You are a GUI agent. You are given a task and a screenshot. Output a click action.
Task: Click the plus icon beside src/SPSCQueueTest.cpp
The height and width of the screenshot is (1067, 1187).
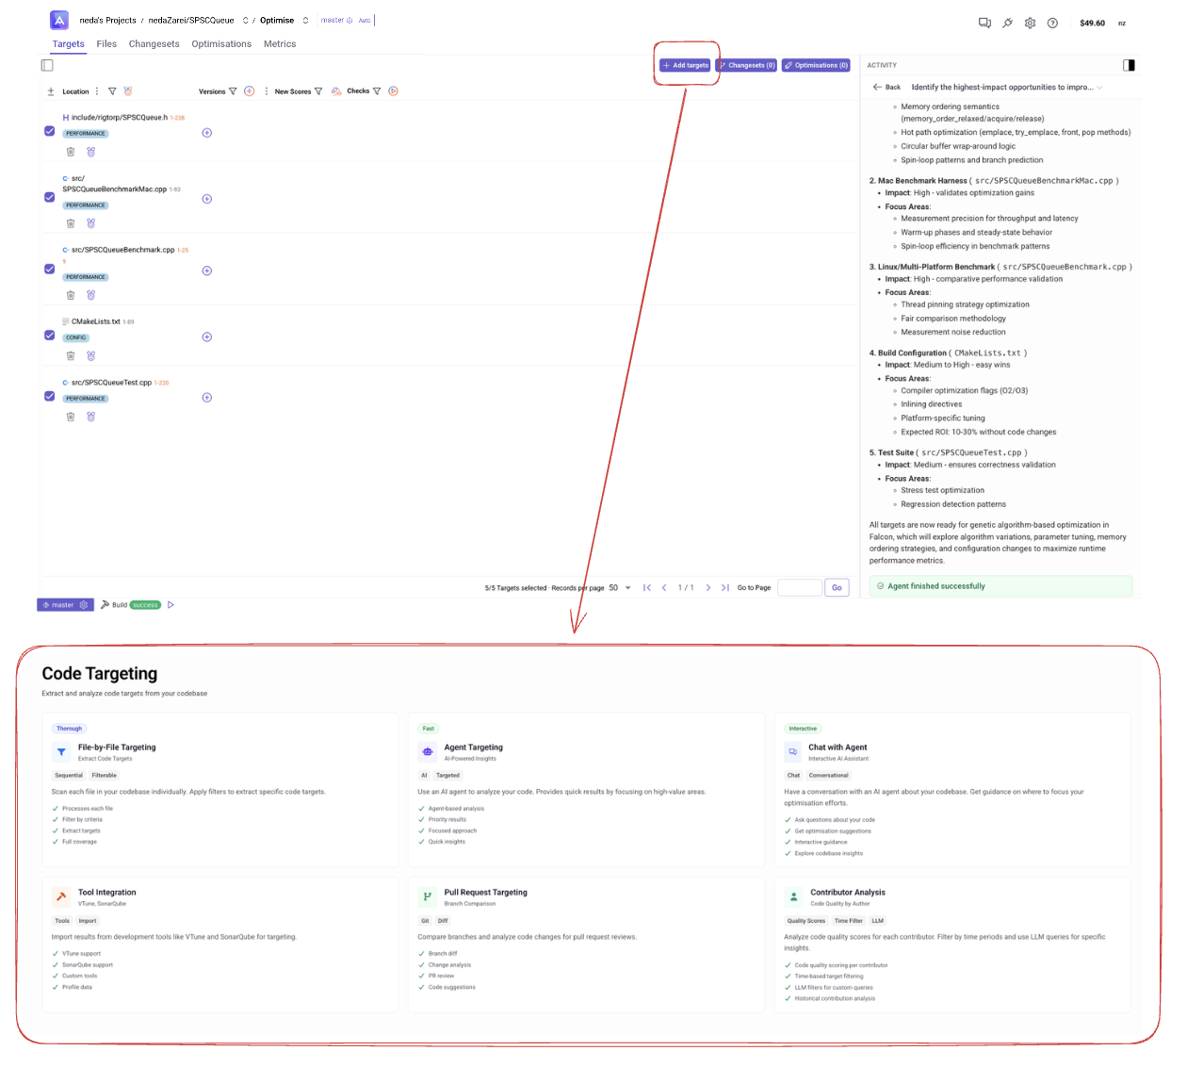[206, 397]
